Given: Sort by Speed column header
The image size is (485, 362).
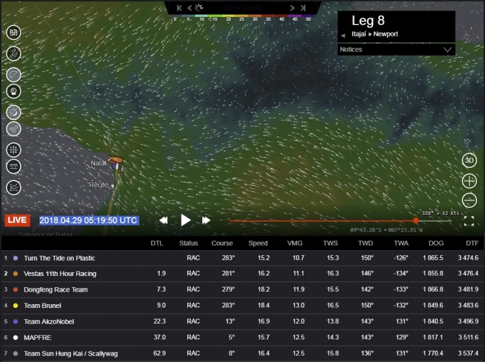Looking at the screenshot, I should 258,243.
